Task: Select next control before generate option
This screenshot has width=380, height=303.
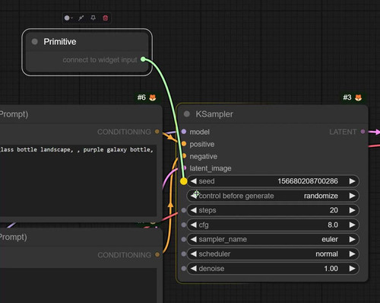Action: click(x=352, y=196)
